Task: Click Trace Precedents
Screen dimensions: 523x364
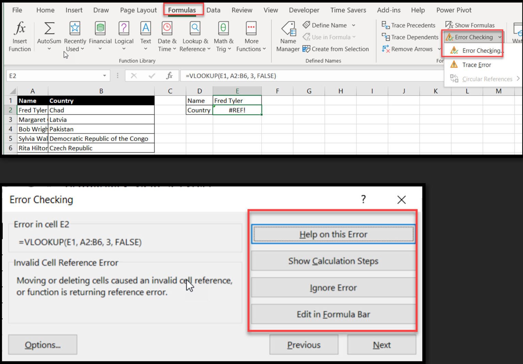Action: click(409, 25)
